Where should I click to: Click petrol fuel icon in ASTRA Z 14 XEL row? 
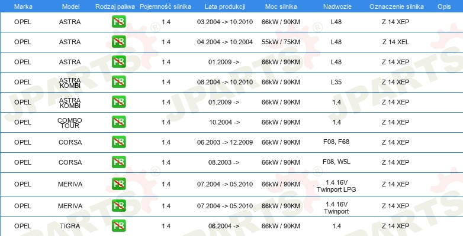click(x=118, y=42)
